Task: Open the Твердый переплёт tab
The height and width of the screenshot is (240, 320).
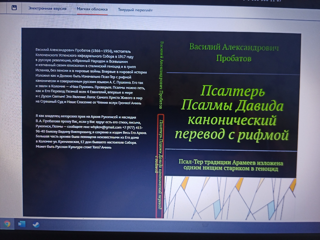Action: [135, 10]
